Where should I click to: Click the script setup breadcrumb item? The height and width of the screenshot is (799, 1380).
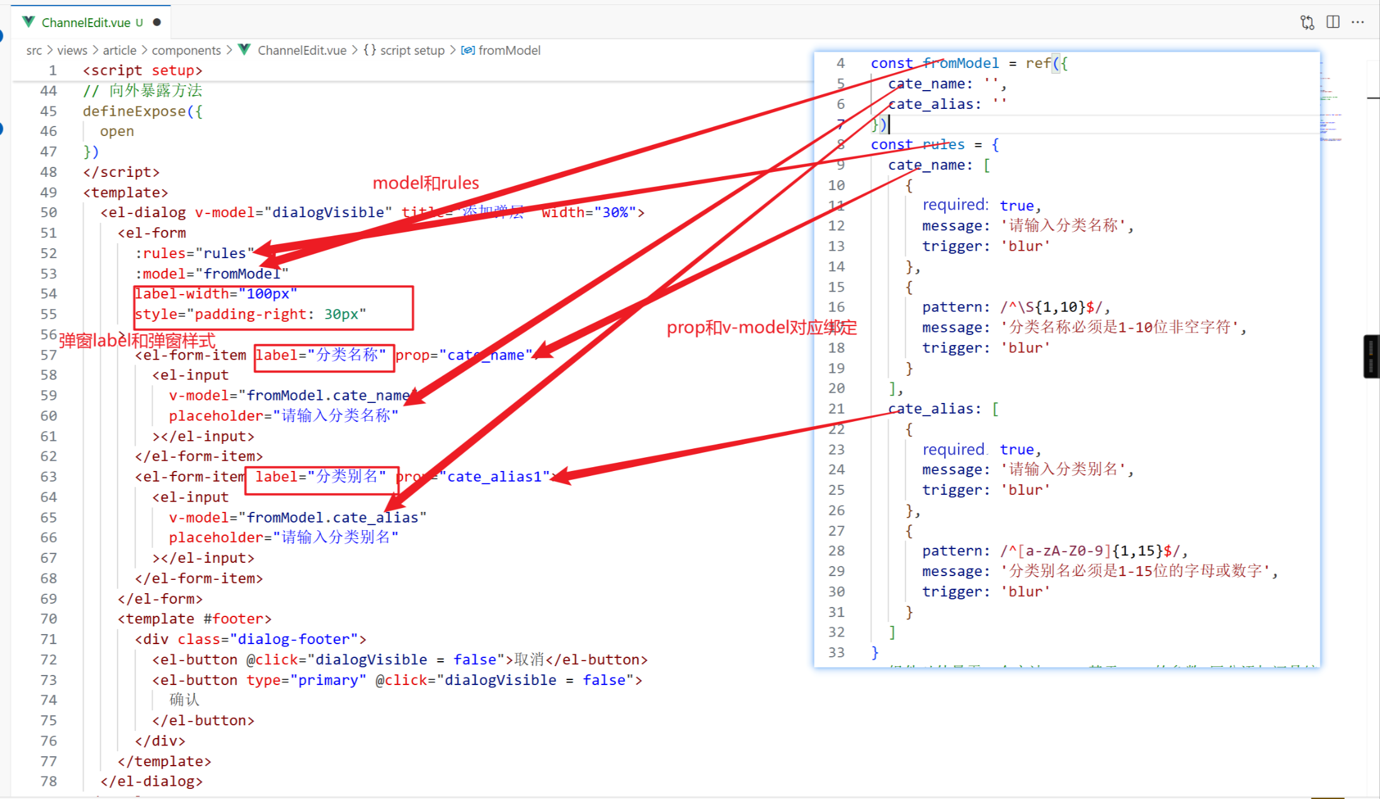coord(412,50)
